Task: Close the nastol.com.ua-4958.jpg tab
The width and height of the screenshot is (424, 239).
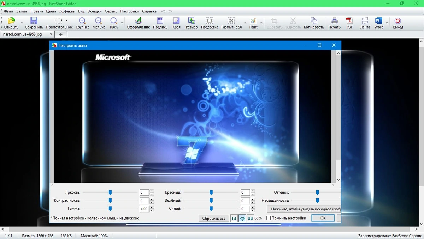Action: [x=51, y=35]
